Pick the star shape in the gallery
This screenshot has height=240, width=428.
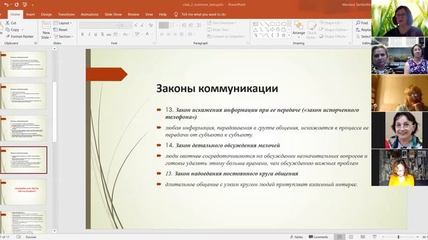coord(284,35)
